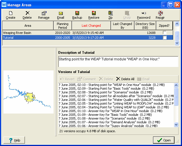Sort by Planning Period column header
Image resolution: width=182 pixels, height=146 pixels.
pyautogui.click(x=62, y=26)
